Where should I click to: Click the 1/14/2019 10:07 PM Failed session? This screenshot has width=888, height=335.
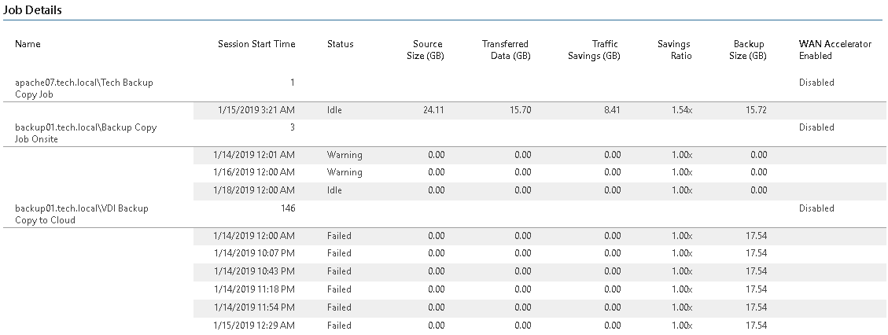tap(540, 253)
